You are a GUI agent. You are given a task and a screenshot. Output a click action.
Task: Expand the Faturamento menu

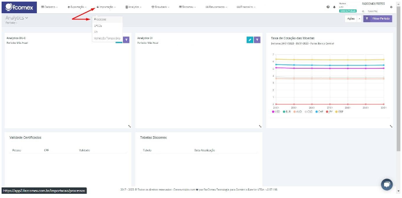(216, 7)
